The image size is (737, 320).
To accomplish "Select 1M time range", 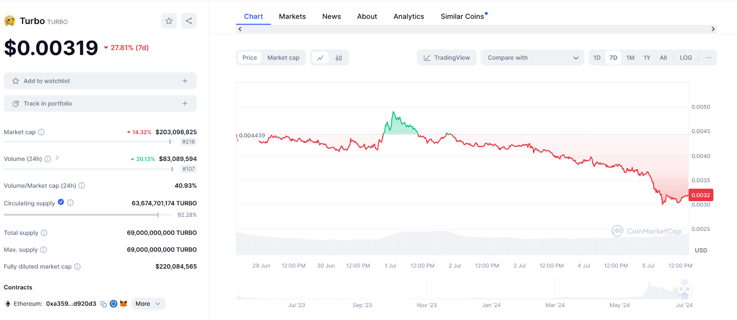I will point(631,57).
